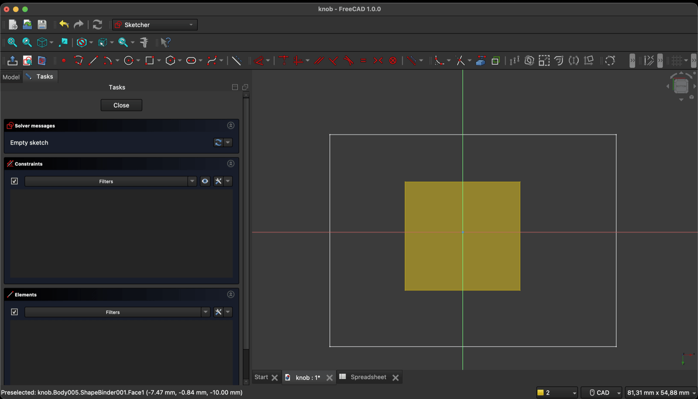Viewport: 698px width, 399px height.
Task: Apply the Parallel constraint
Action: tap(319, 61)
